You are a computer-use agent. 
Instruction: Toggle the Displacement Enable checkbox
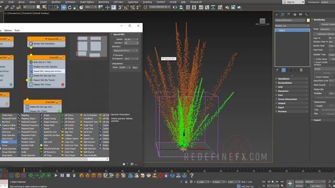315,105
